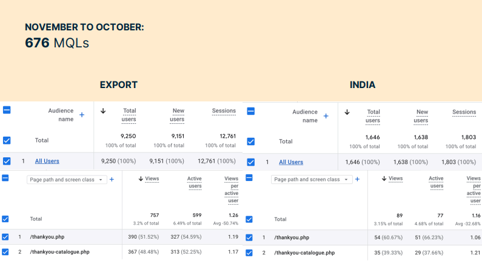Uncheck /thankyou.php row in Export page table
The width and height of the screenshot is (482, 266).
click(5, 237)
